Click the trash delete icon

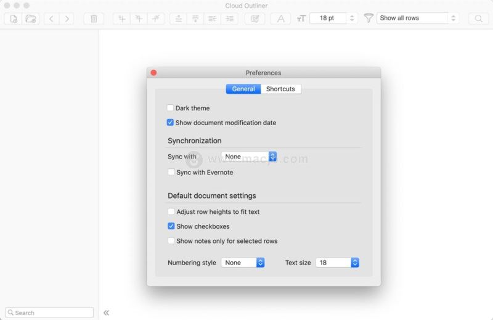pyautogui.click(x=94, y=18)
